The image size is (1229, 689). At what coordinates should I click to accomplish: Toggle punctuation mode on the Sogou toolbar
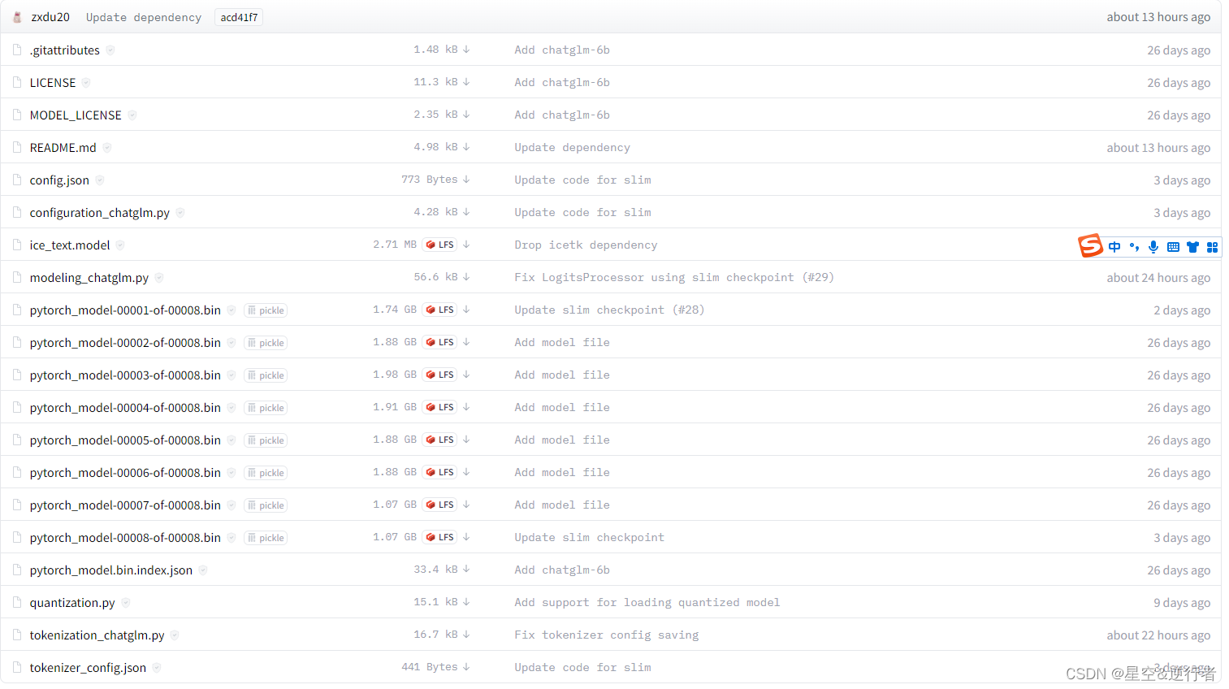[x=1134, y=246]
